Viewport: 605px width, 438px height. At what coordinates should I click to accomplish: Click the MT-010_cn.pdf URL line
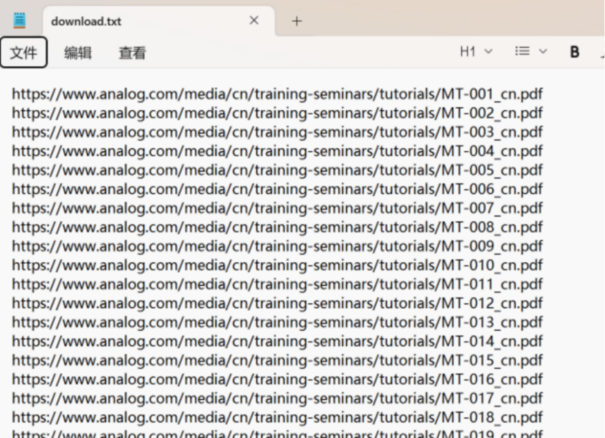(x=277, y=265)
